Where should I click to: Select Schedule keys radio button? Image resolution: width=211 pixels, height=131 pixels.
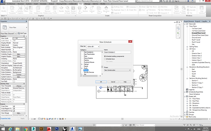(105, 59)
